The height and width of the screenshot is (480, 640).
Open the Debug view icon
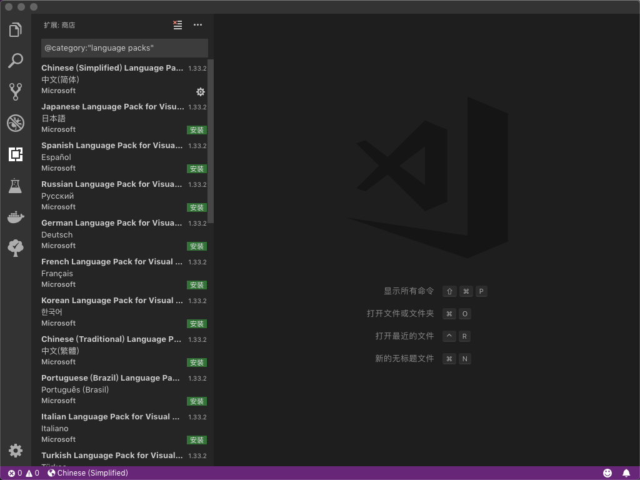16,123
